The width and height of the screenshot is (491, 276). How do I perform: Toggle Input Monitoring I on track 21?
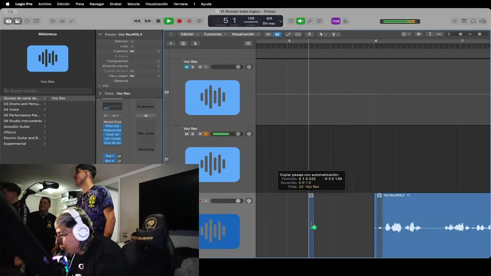click(206, 134)
